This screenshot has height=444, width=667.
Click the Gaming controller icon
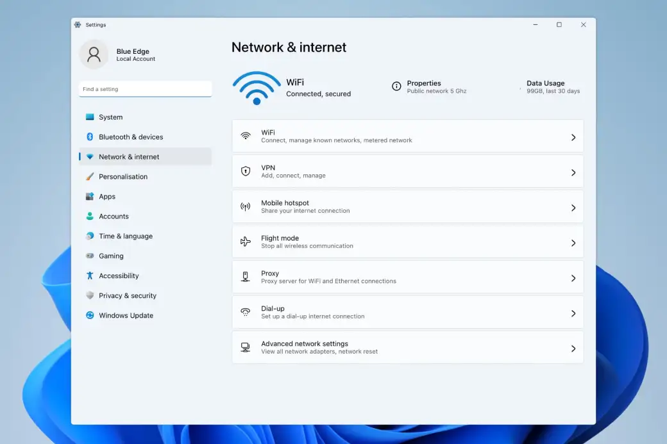(90, 256)
